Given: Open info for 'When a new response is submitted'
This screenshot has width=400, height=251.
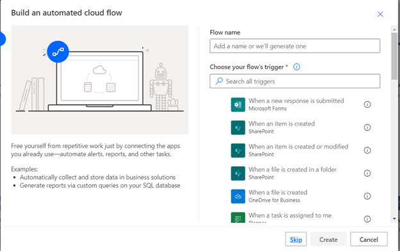Looking at the screenshot, I should click(367, 104).
